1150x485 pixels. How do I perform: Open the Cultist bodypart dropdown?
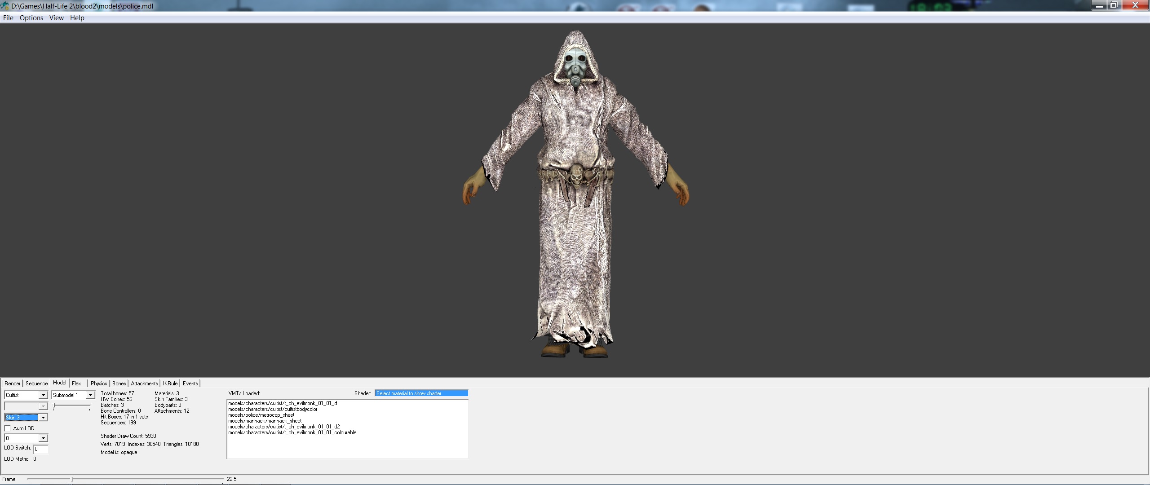pyautogui.click(x=43, y=395)
